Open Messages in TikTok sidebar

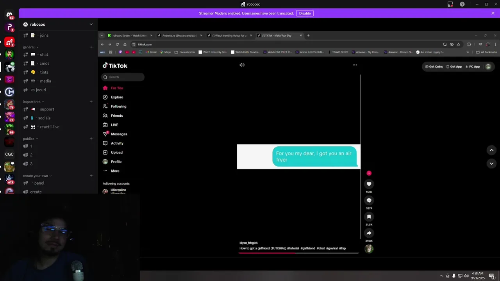click(119, 134)
